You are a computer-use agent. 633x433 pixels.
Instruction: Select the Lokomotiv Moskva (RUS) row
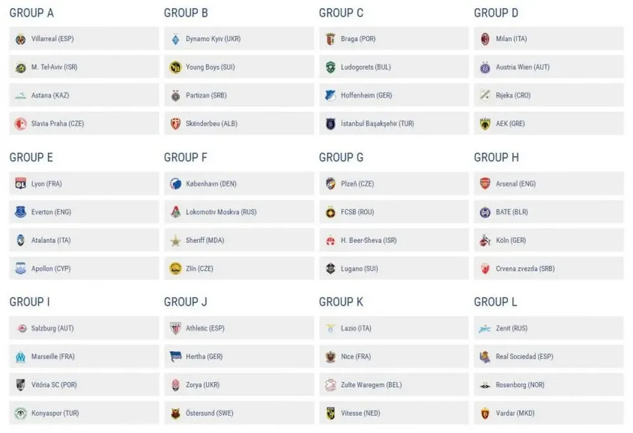[x=239, y=212]
